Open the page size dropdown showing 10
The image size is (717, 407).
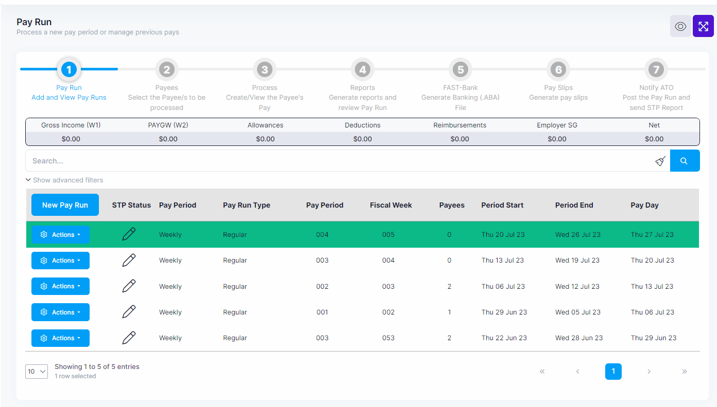pyautogui.click(x=37, y=372)
